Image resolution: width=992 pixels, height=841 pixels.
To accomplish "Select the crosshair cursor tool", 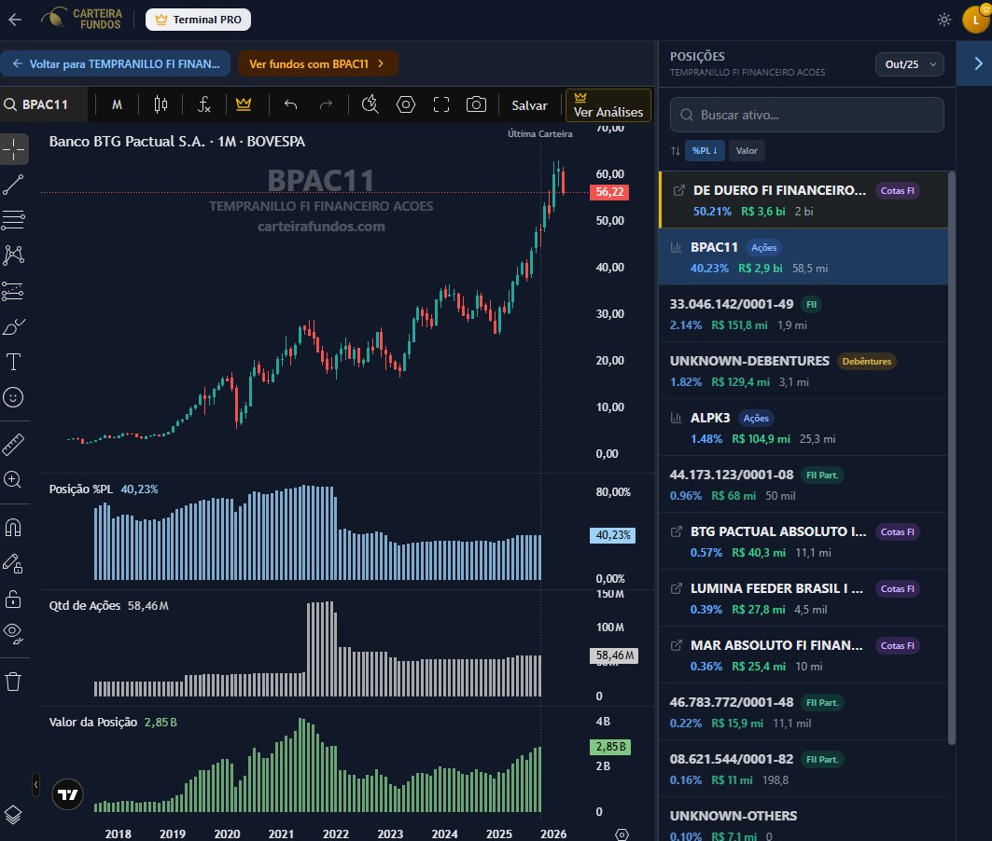I will (14, 150).
